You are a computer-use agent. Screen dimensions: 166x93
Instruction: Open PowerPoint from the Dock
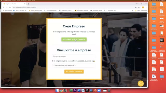click(x=95, y=90)
